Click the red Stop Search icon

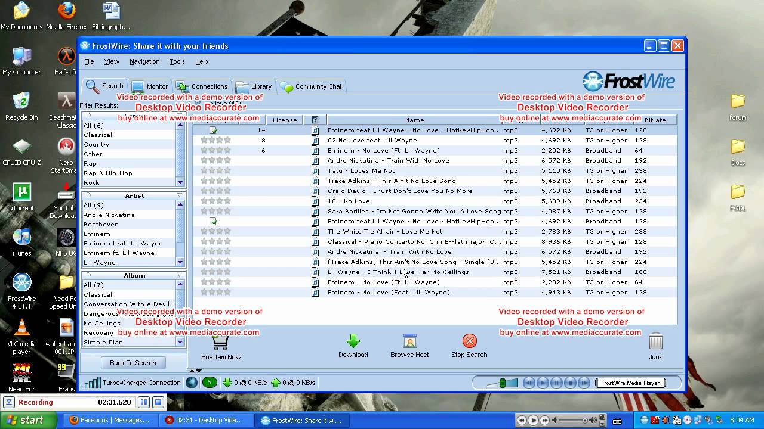pyautogui.click(x=470, y=341)
